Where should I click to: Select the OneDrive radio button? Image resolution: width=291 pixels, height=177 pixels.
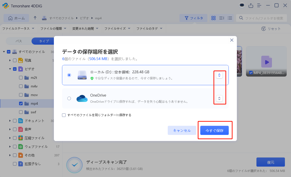point(69,98)
